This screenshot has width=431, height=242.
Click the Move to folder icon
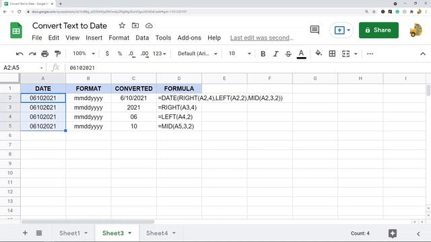click(135, 26)
